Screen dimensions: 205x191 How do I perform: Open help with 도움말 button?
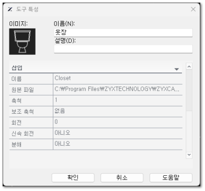point(171,177)
